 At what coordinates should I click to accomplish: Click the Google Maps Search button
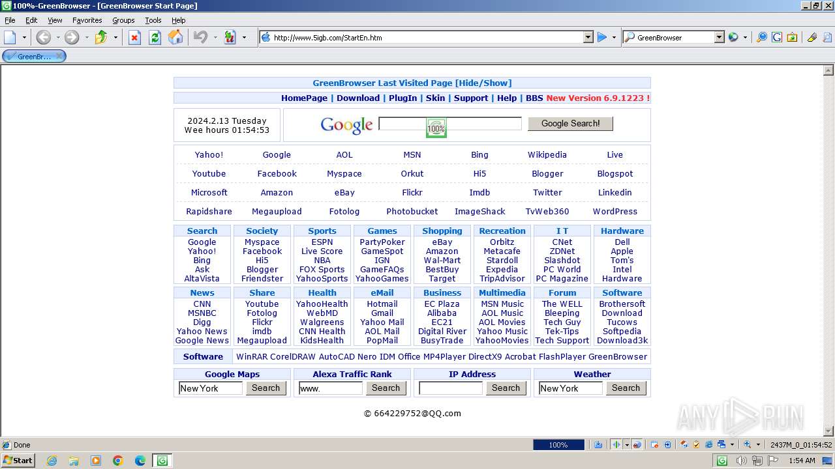pos(266,388)
